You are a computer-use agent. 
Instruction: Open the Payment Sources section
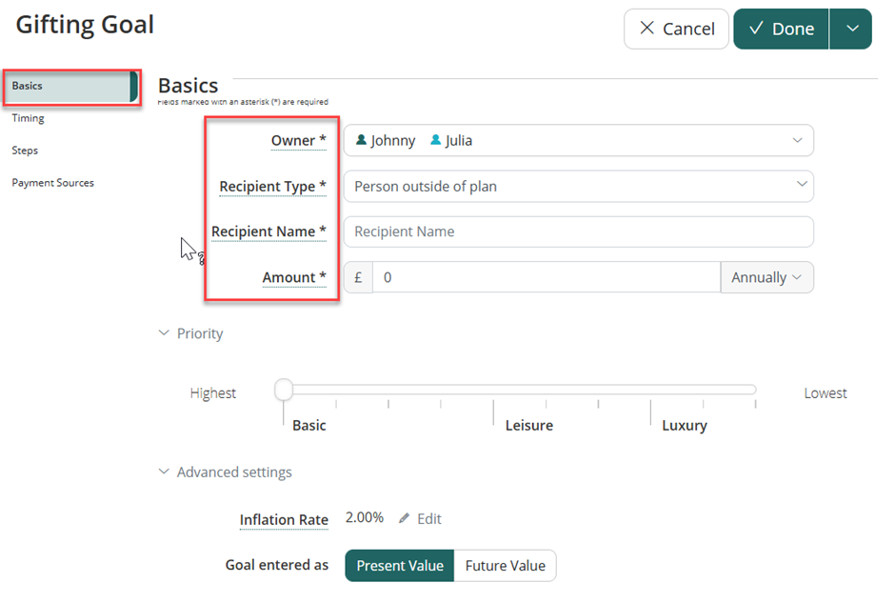click(x=52, y=183)
